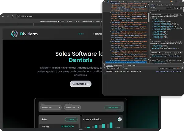The image size is (184, 131).
Task: Click the Home navigation link
Action: 81,34
